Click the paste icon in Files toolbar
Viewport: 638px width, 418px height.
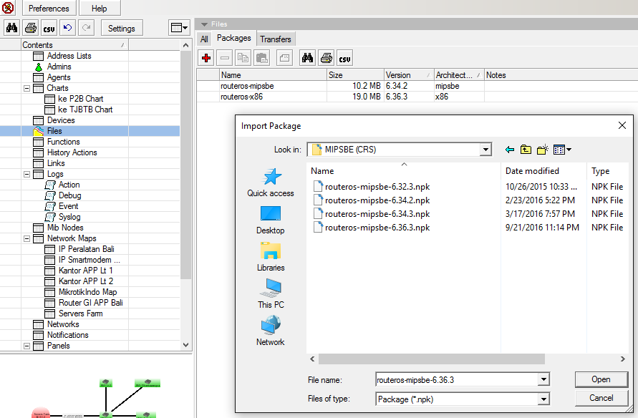point(261,58)
